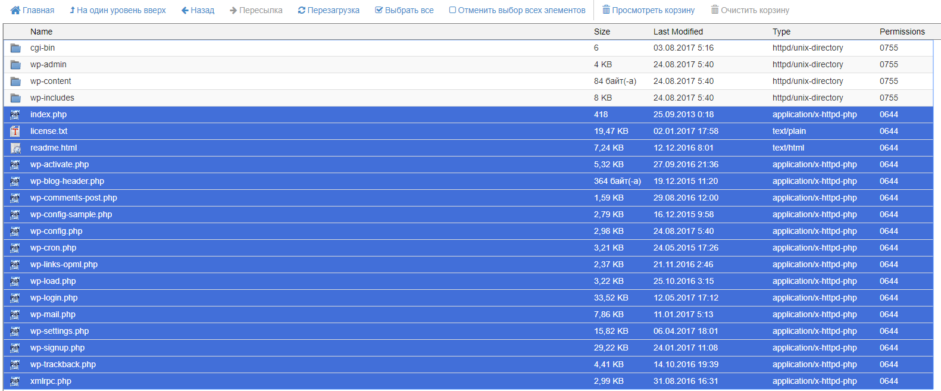Screen dimensions: 941x391
Task: Sort files by Size column header
Action: [602, 32]
